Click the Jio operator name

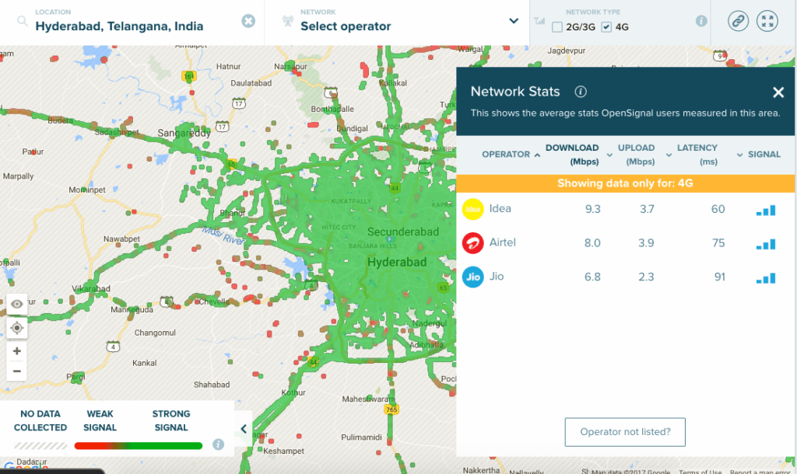pyautogui.click(x=496, y=277)
